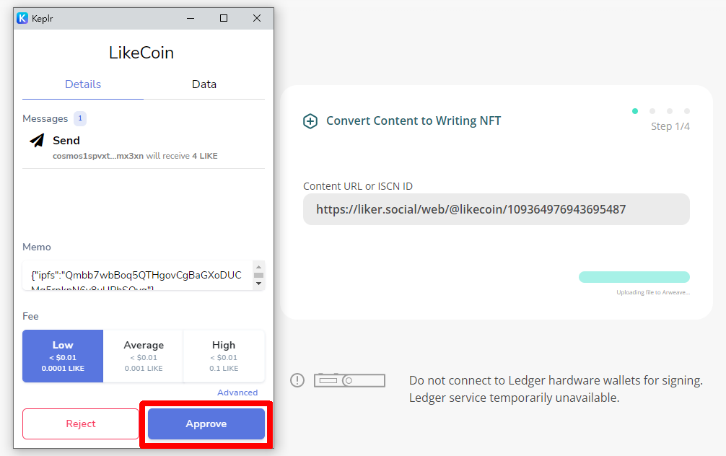Select the Average fee option

pos(144,356)
